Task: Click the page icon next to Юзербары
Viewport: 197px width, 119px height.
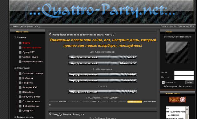Action: tap(20, 92)
